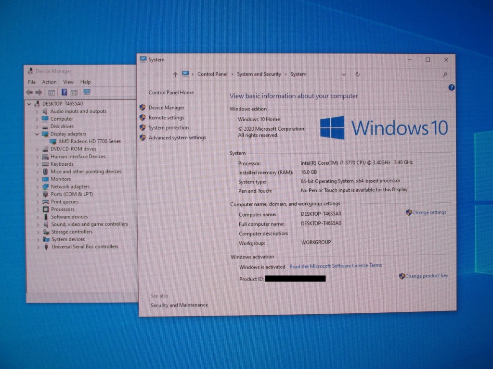Viewport: 493px width, 369px height.
Task: Minimize the System window
Action: [x=409, y=60]
